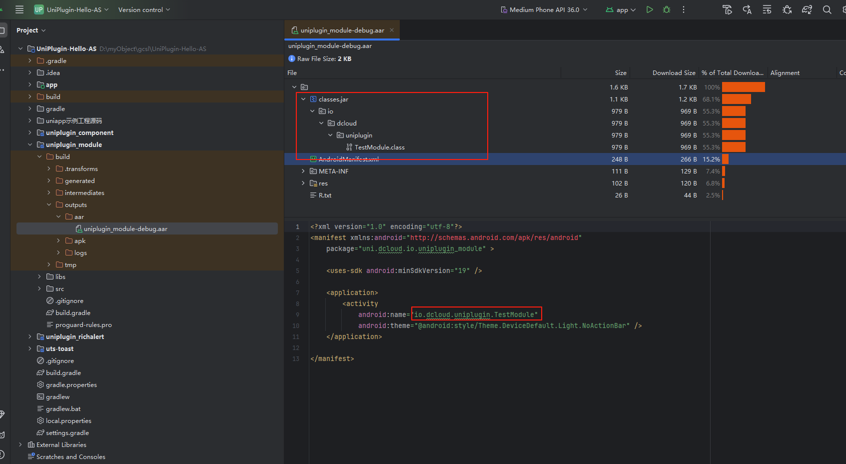Click the .gitignore icon under uniplugin_module
This screenshot has height=464, width=846.
click(x=50, y=300)
